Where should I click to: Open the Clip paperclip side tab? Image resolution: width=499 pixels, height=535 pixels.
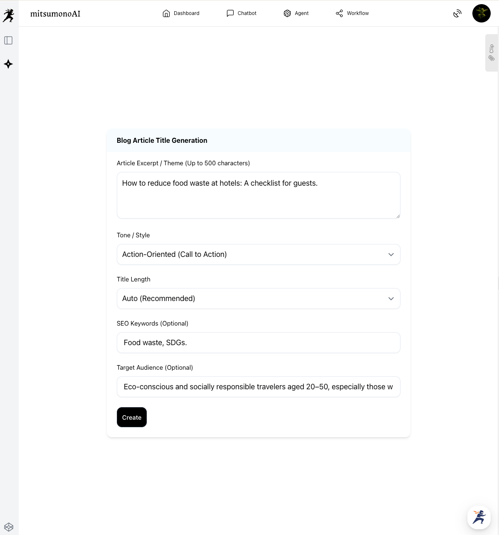click(492, 53)
